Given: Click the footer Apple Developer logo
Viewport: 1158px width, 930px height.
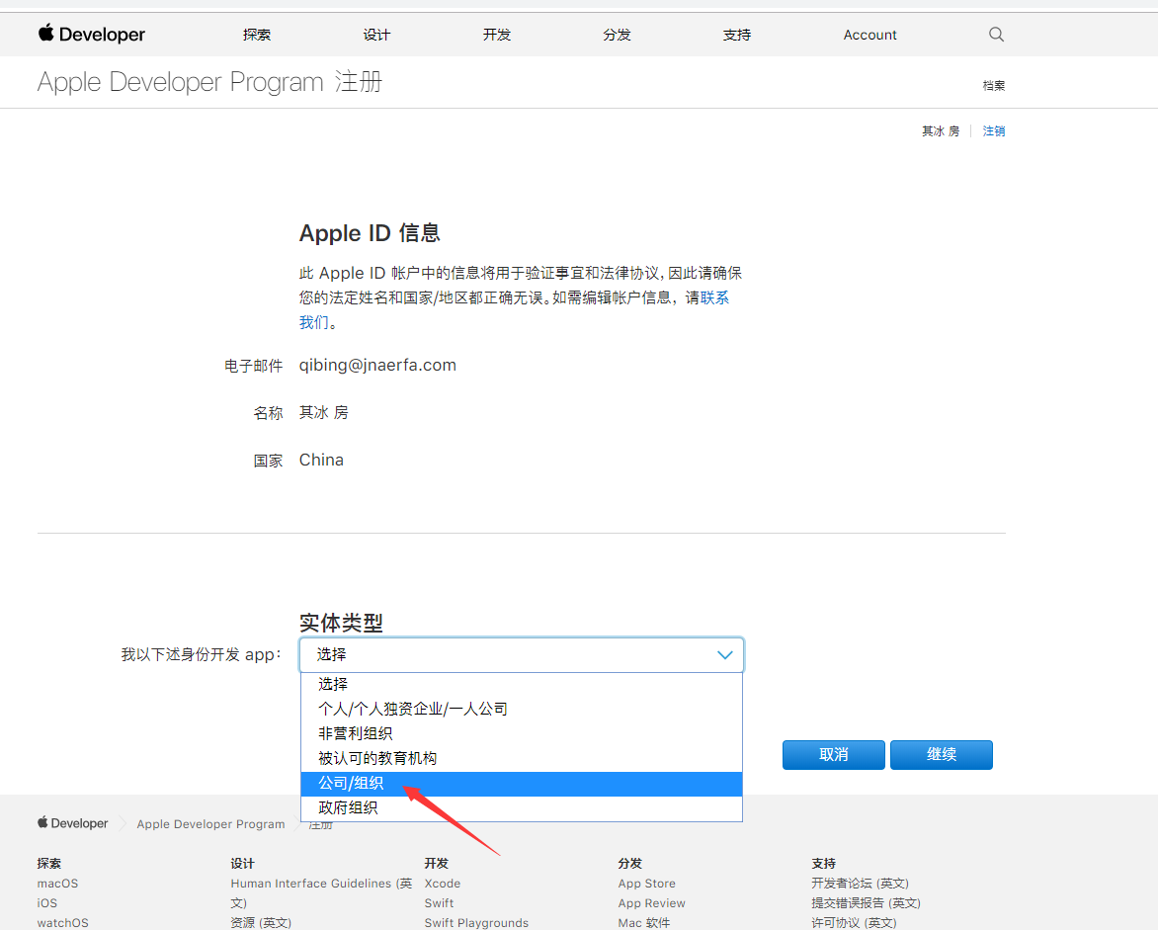Looking at the screenshot, I should coord(73,823).
